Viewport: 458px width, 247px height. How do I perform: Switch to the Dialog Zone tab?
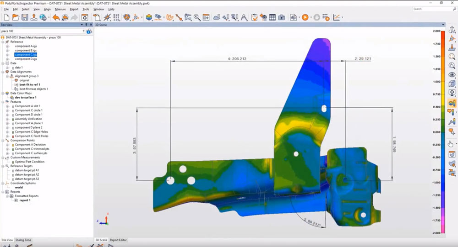(23, 240)
